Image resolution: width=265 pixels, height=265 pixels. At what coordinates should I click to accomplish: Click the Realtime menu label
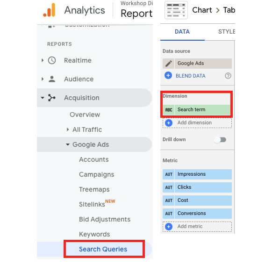[78, 60]
